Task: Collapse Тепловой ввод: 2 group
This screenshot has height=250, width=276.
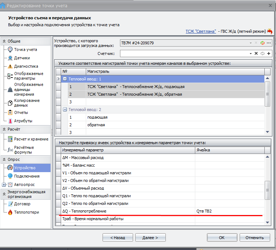Action: pyautogui.click(x=65, y=110)
